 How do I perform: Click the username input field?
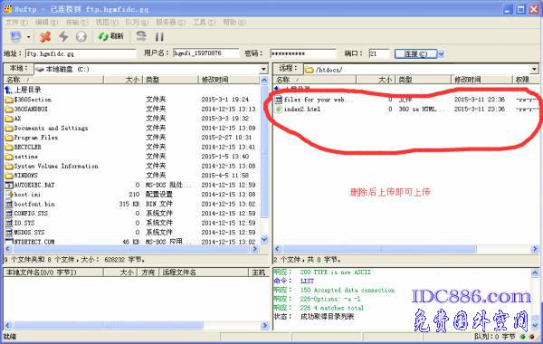point(206,53)
